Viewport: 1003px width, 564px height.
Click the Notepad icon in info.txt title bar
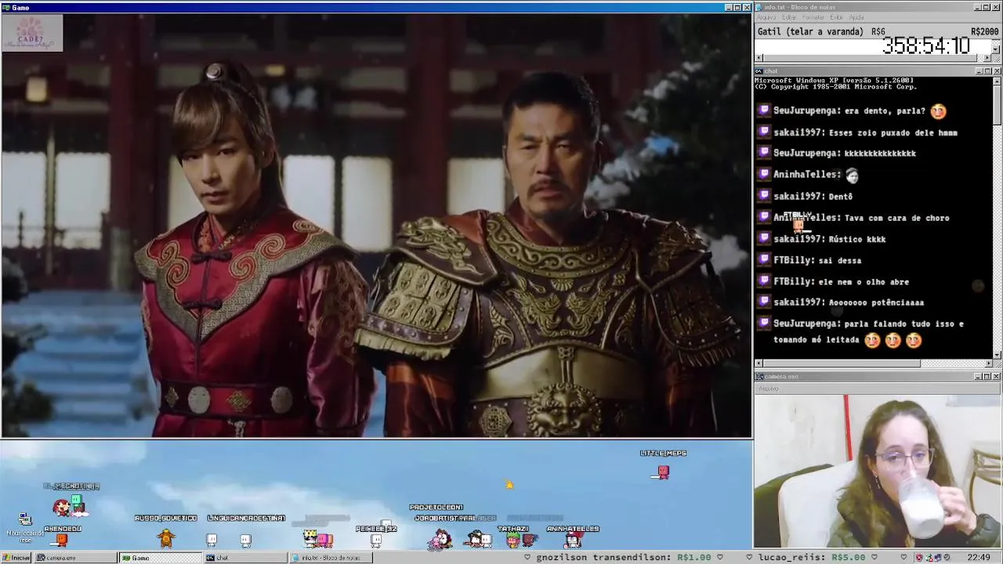tap(759, 7)
